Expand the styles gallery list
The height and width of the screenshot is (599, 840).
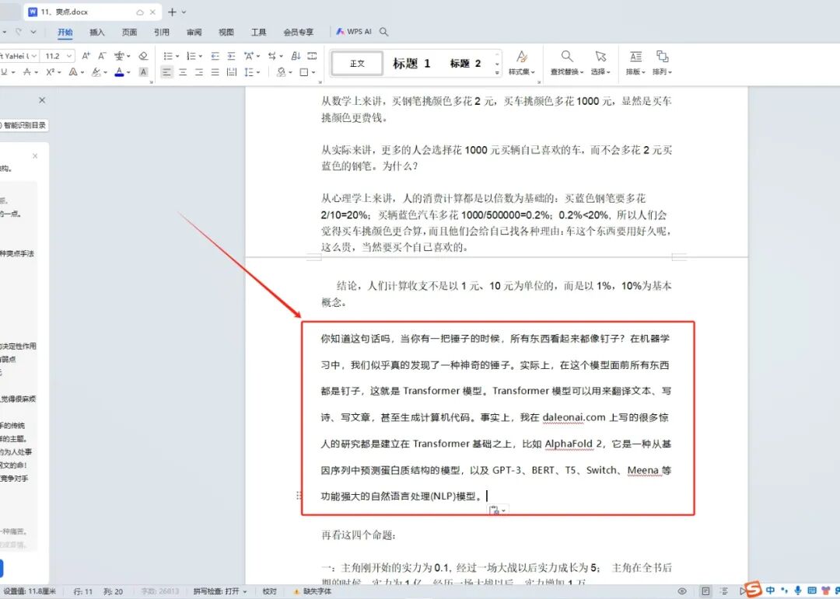click(498, 73)
